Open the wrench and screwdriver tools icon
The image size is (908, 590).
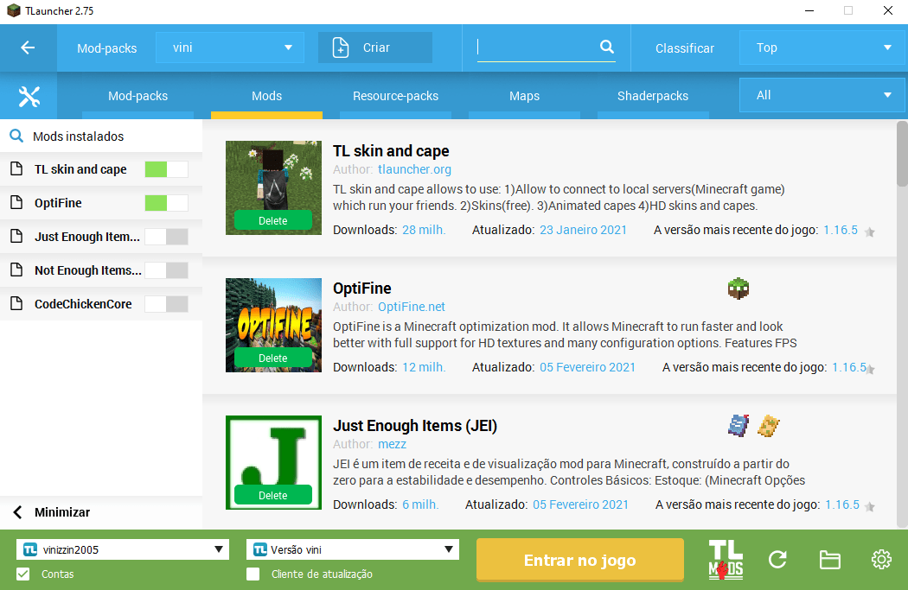(x=29, y=96)
